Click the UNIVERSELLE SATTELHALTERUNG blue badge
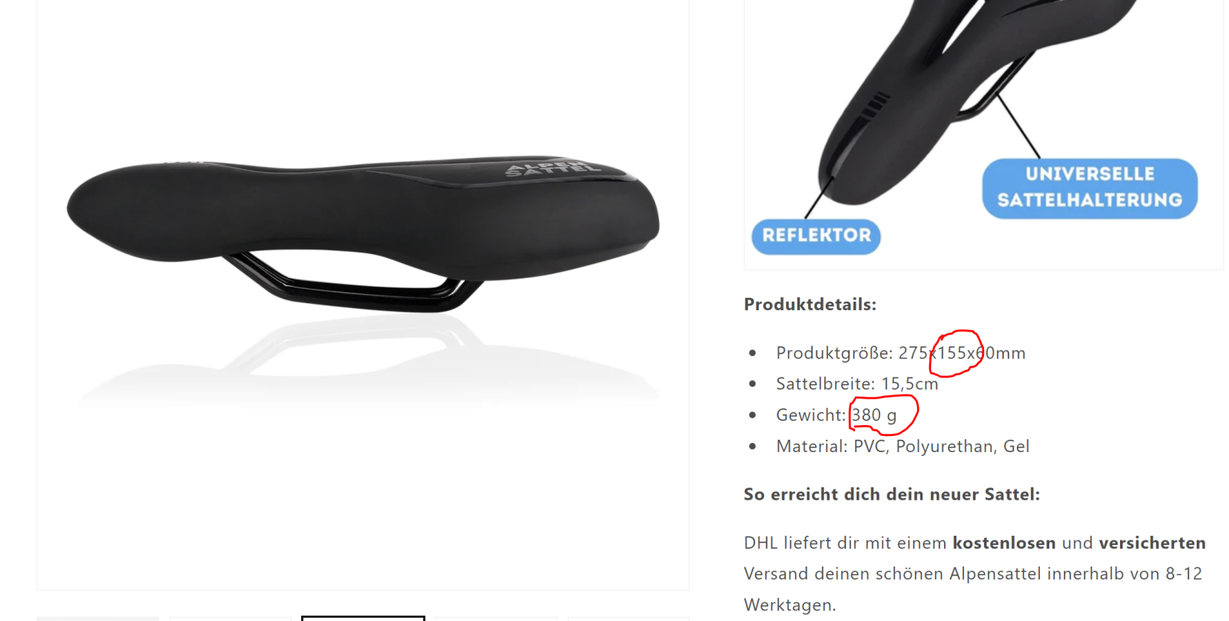The width and height of the screenshot is (1229, 621). coord(1089,188)
